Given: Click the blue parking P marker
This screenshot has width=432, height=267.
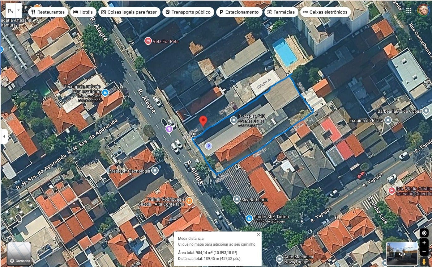Looking at the screenshot, I should (x=209, y=146).
